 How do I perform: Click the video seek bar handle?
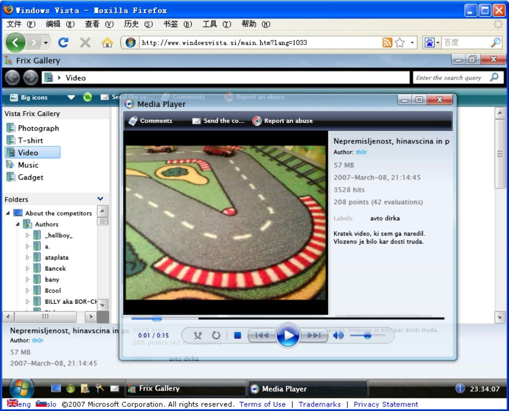[x=157, y=318]
